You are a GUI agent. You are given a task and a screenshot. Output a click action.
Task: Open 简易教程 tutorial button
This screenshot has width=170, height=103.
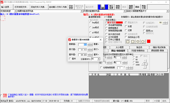[118, 7]
